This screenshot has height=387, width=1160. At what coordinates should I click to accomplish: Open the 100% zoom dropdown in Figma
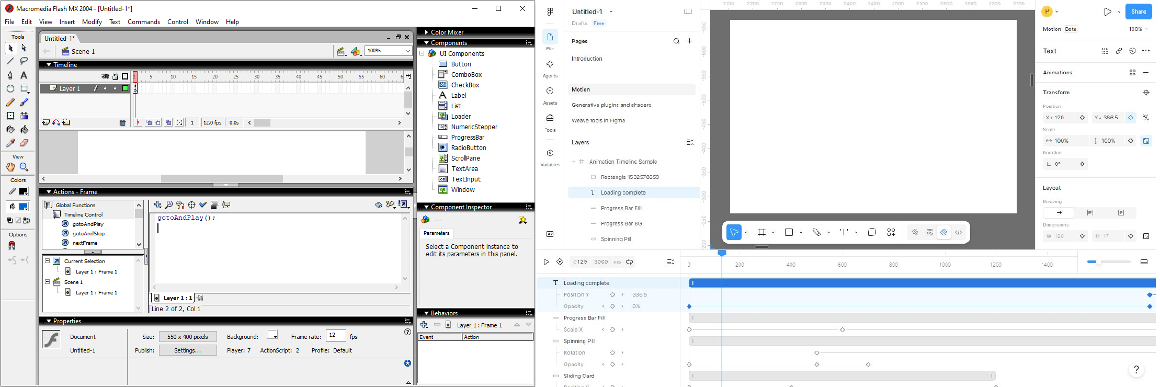(1138, 29)
